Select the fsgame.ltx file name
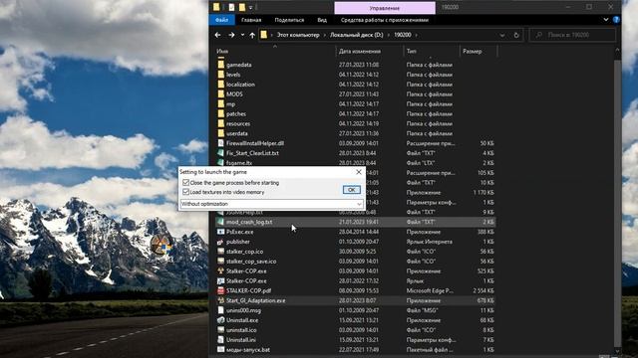 (239, 163)
